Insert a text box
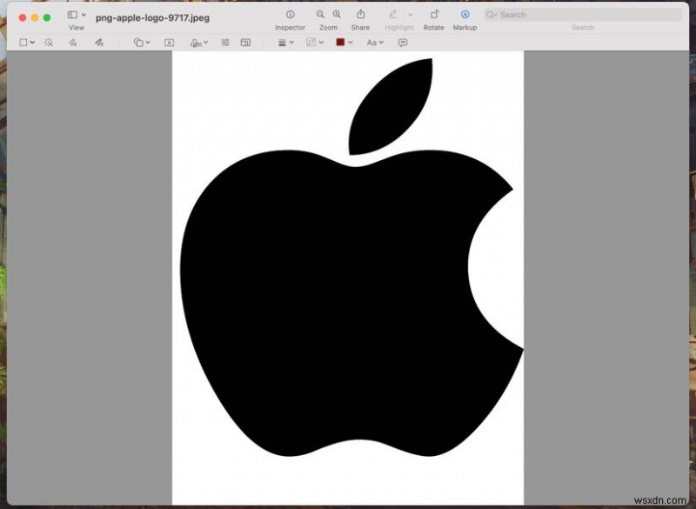 [169, 43]
